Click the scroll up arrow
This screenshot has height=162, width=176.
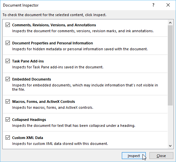click(x=170, y=23)
